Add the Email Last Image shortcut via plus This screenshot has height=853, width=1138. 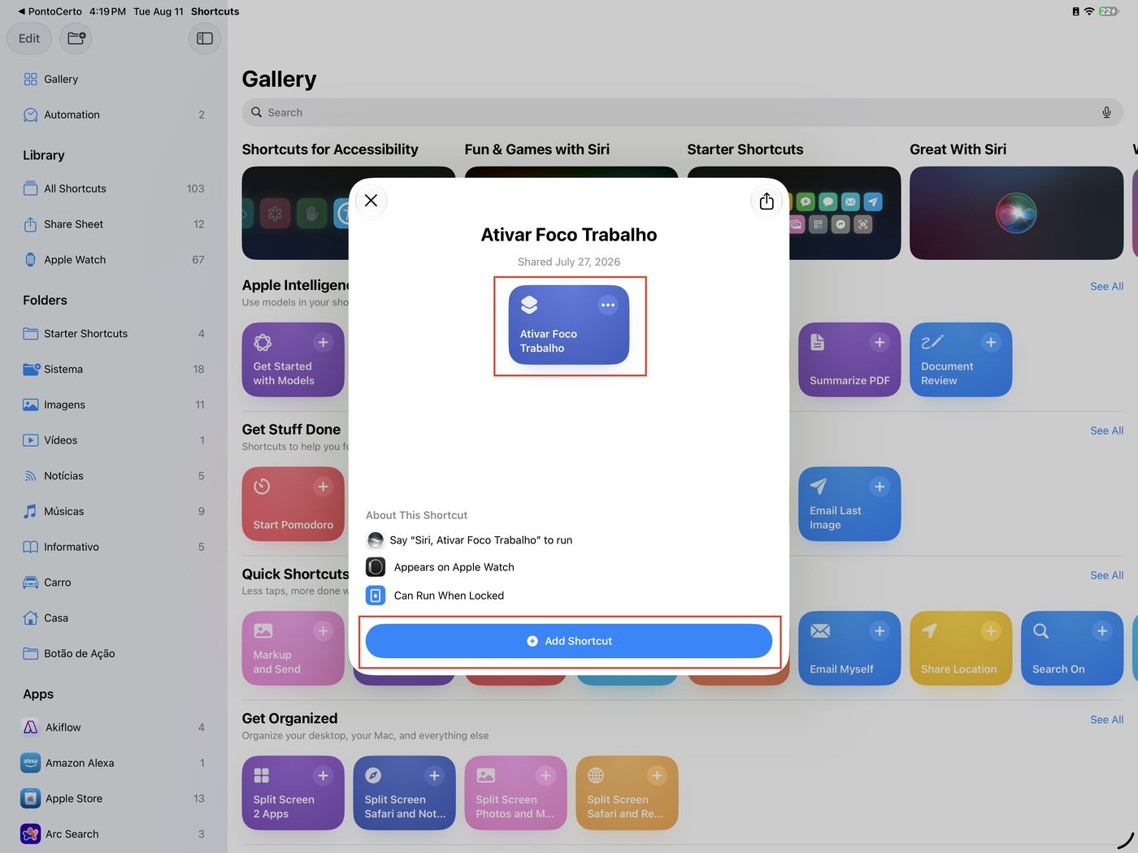tap(879, 487)
